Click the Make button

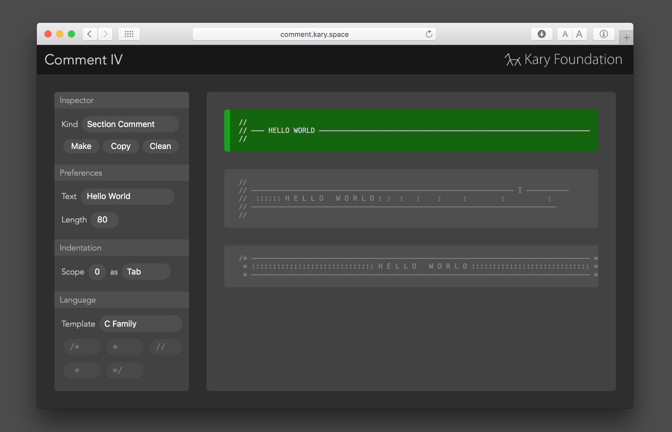[81, 146]
